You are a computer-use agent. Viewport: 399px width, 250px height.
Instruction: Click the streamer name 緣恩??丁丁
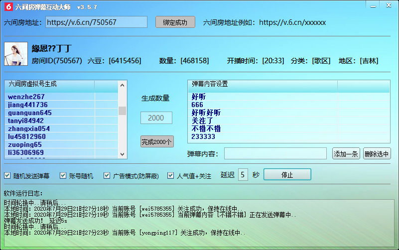point(52,48)
